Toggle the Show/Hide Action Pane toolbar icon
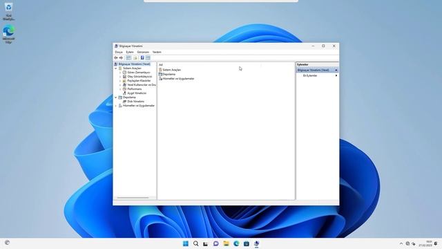The height and width of the screenshot is (249, 442). 148,58
